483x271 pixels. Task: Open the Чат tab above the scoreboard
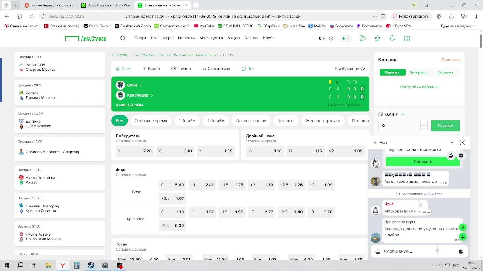(x=248, y=69)
